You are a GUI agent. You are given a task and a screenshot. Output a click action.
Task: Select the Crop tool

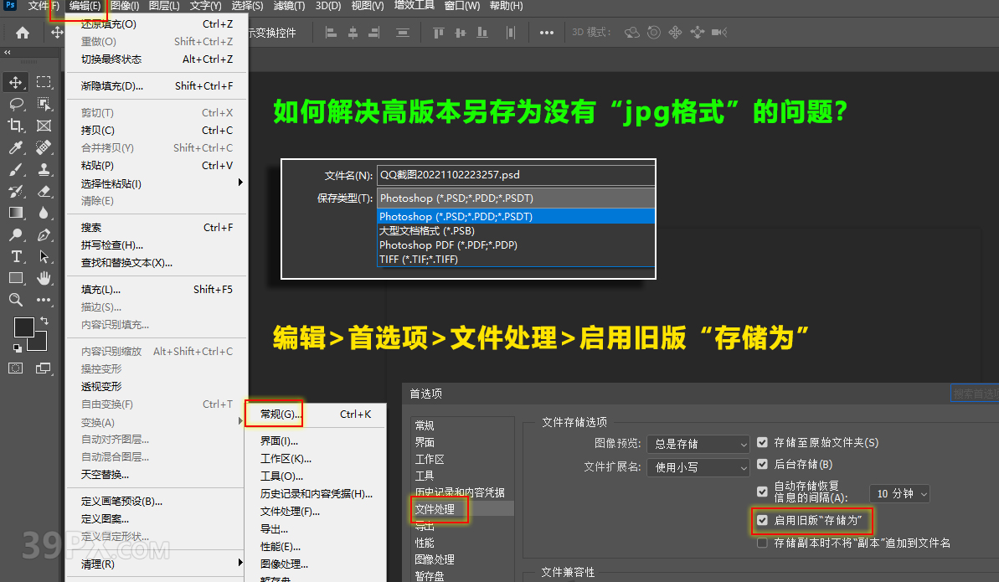click(x=16, y=126)
